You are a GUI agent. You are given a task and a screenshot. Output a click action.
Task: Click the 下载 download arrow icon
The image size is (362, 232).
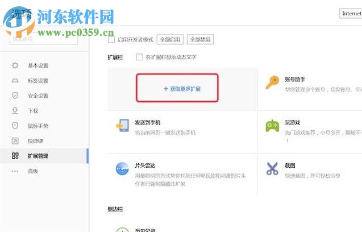15,110
